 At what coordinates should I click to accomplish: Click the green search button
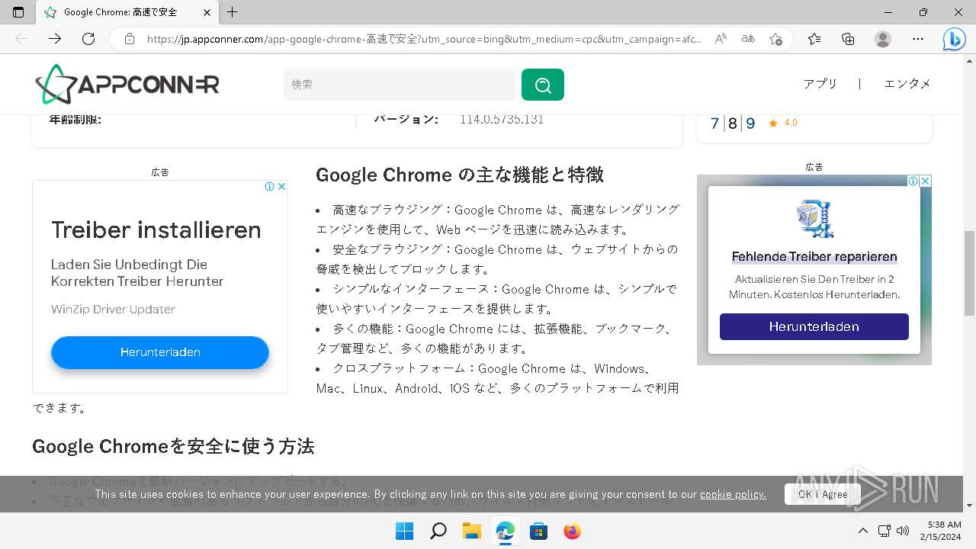[x=543, y=85]
